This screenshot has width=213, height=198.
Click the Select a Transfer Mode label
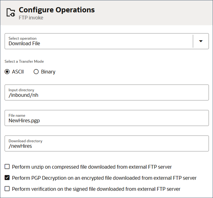tap(24, 61)
